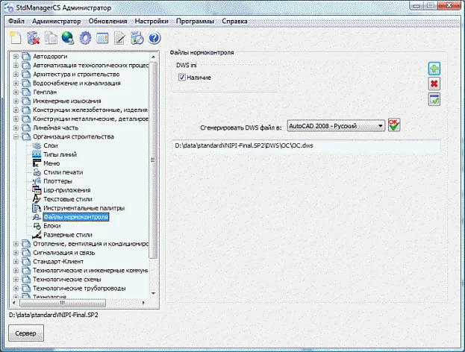The image size is (465, 352).
Task: Select Текстовые стили in the tree
Action: pyautogui.click(x=67, y=200)
